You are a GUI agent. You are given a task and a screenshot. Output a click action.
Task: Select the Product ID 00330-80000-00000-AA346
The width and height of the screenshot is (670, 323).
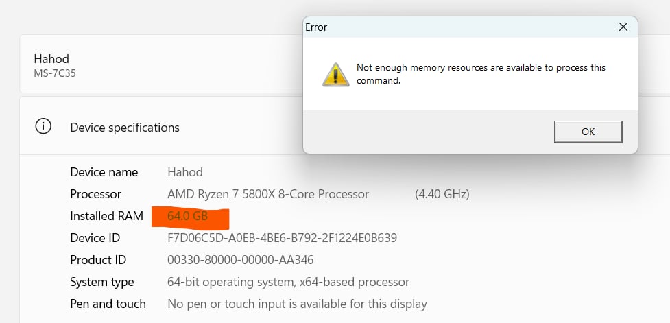(x=241, y=260)
